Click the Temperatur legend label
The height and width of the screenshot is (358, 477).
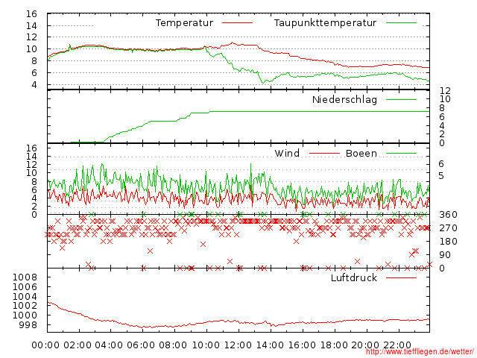(x=184, y=23)
